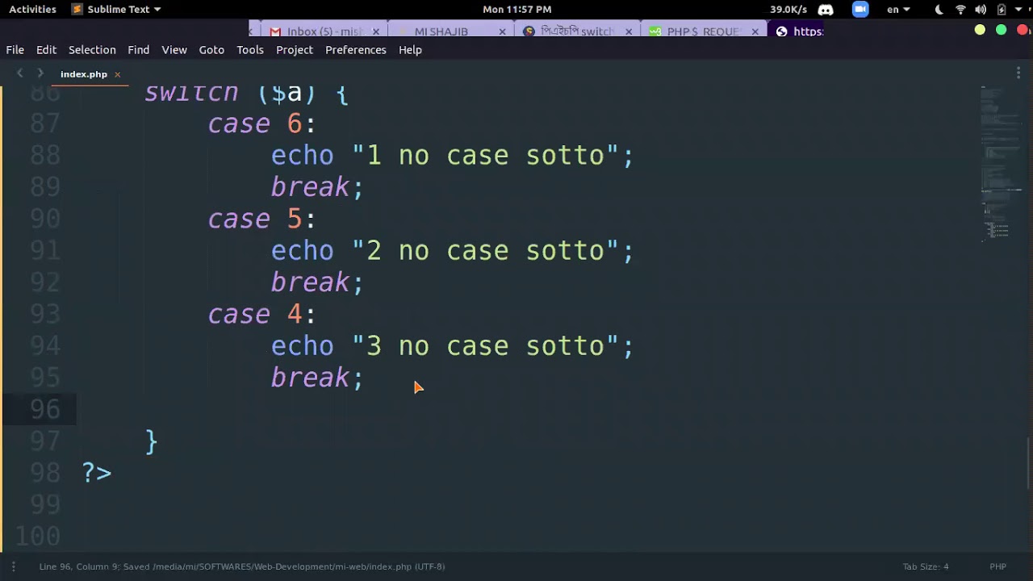The width and height of the screenshot is (1033, 581).
Task: Click the battery status icon
Action: point(1002,9)
